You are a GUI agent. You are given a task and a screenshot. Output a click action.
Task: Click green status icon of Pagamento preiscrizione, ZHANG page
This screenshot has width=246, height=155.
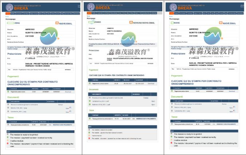90,83
